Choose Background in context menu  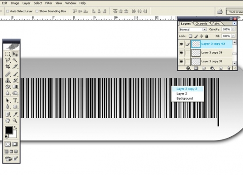tap(187, 98)
